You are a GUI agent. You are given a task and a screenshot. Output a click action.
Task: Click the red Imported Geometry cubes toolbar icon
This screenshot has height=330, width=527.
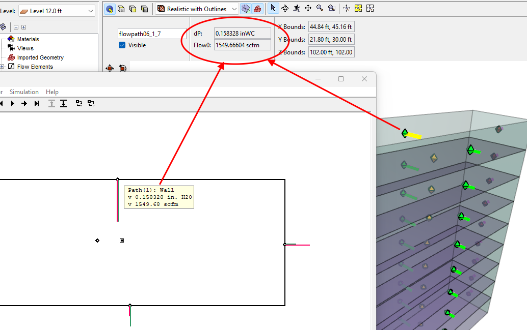(258, 8)
